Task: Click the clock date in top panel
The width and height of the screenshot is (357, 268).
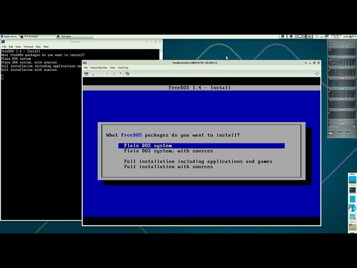Action: coord(336,36)
